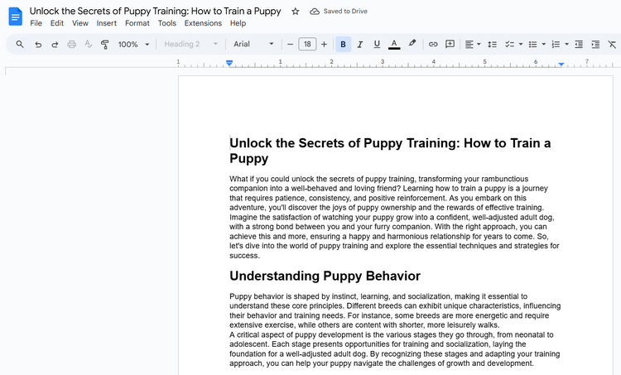Click the paint format roller icon
Image resolution: width=621 pixels, height=375 pixels.
click(x=104, y=44)
